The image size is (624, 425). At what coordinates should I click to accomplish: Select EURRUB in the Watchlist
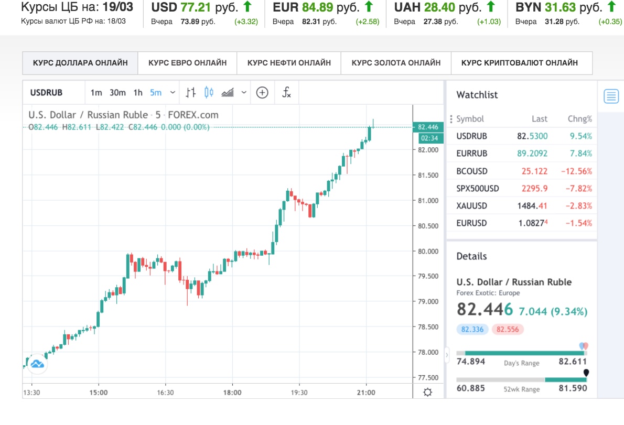(x=522, y=154)
